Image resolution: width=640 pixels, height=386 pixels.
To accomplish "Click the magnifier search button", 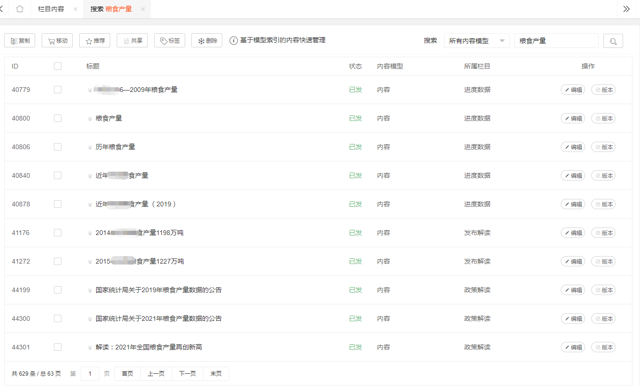I will (x=613, y=41).
